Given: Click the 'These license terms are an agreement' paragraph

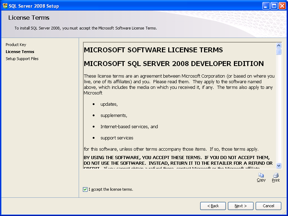Looking at the screenshot, I should tap(179, 85).
